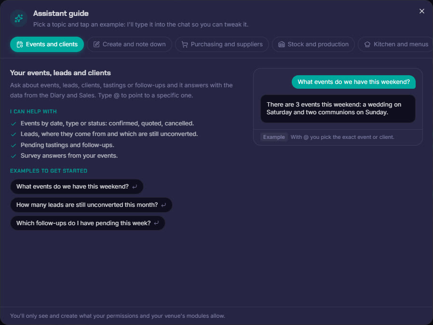Image resolution: width=433 pixels, height=325 pixels.
Task: Use example 'How many leads are still unconverted'
Action: [x=91, y=205]
